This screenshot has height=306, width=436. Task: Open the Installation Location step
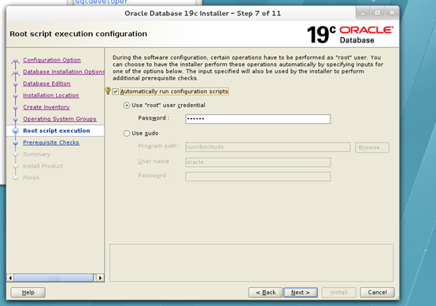pos(51,95)
